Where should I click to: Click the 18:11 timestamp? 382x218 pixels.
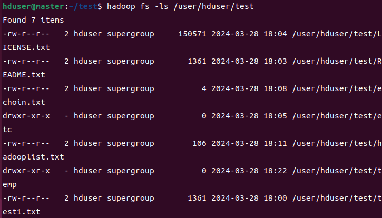click(x=275, y=143)
